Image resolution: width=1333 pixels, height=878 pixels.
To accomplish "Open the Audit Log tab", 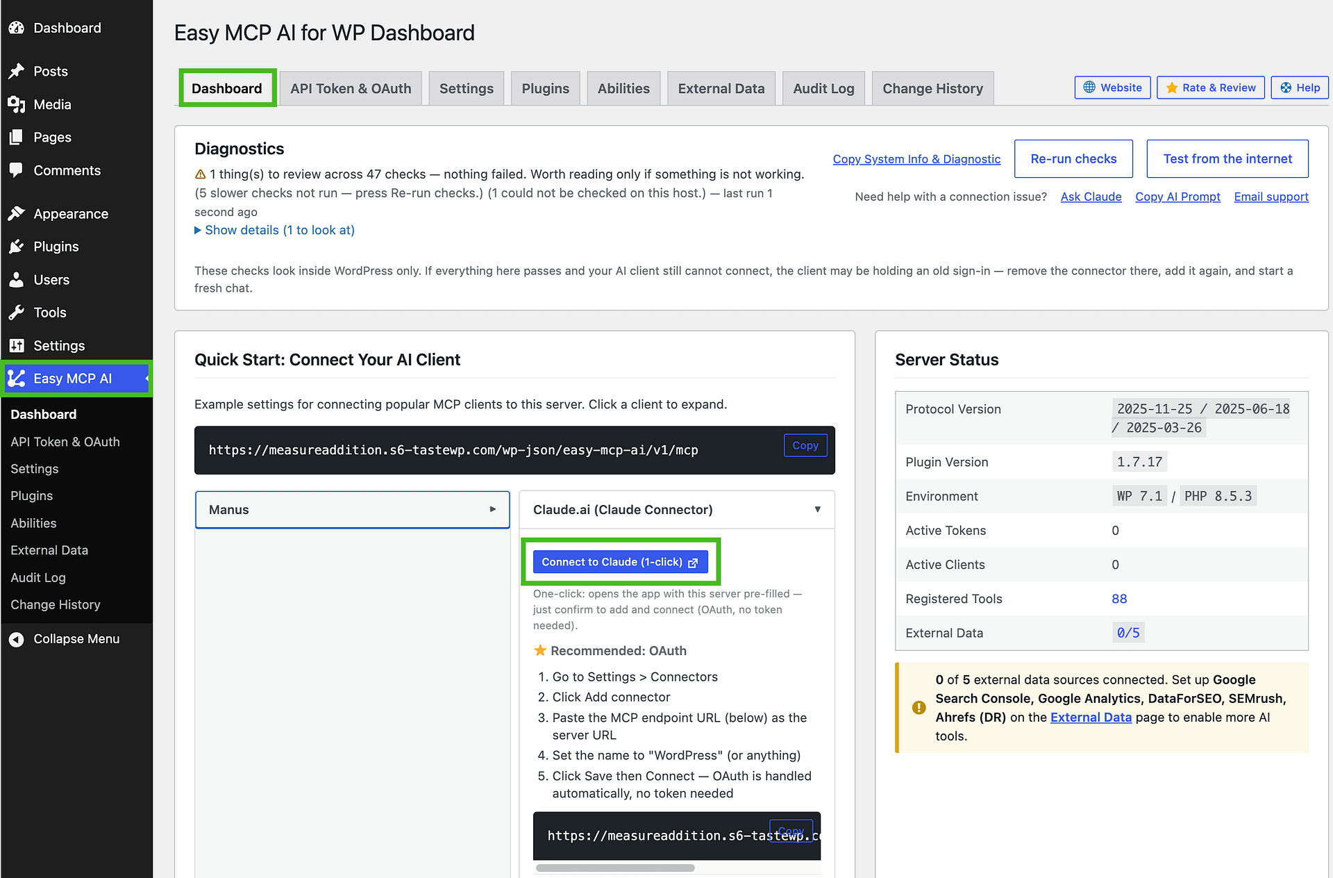I will (823, 88).
